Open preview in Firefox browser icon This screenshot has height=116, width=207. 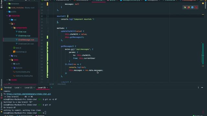click(x=189, y=7)
